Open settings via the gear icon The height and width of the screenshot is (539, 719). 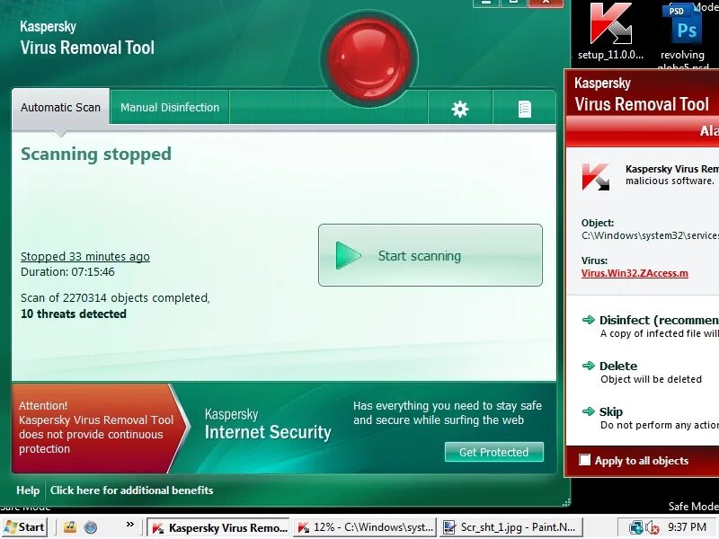pos(460,109)
